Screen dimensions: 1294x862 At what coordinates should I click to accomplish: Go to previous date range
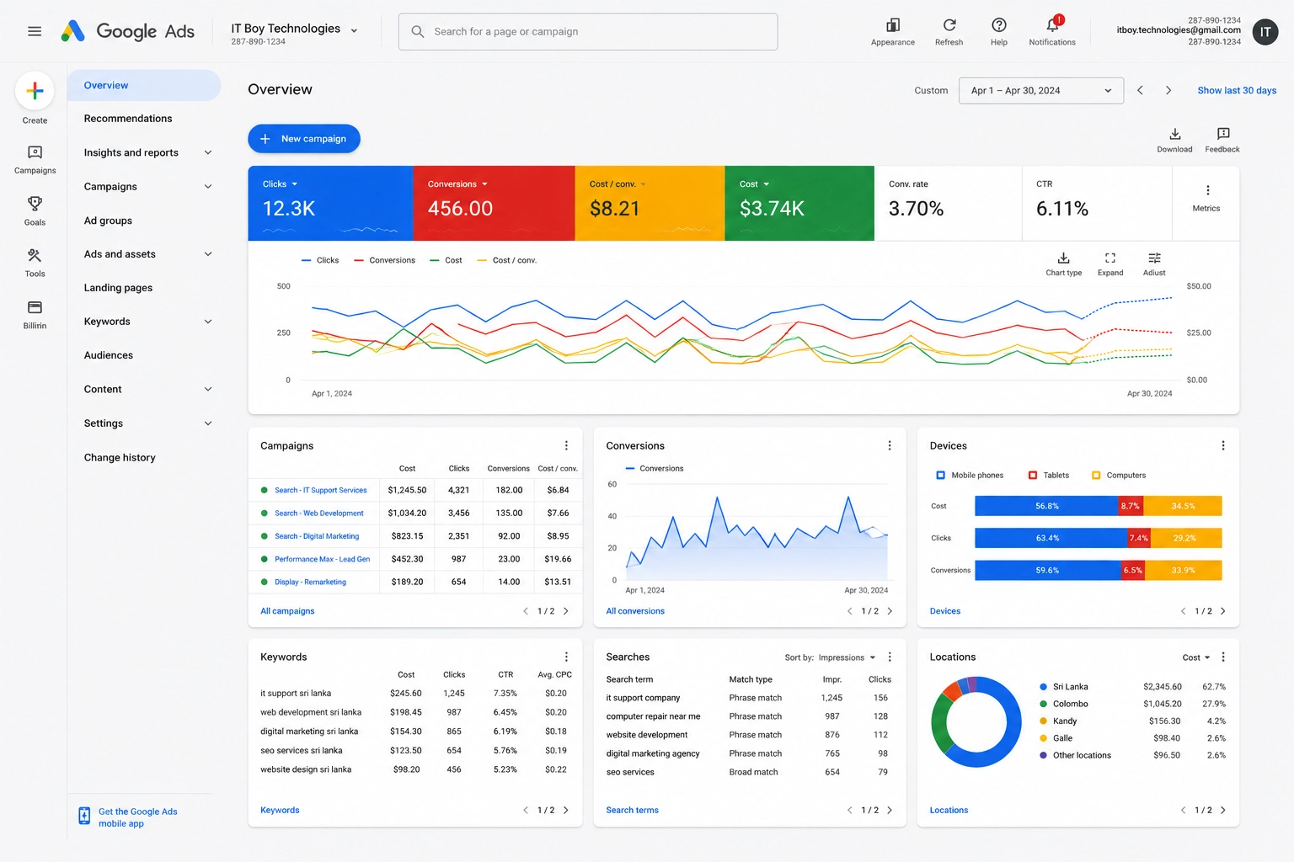tap(1140, 90)
